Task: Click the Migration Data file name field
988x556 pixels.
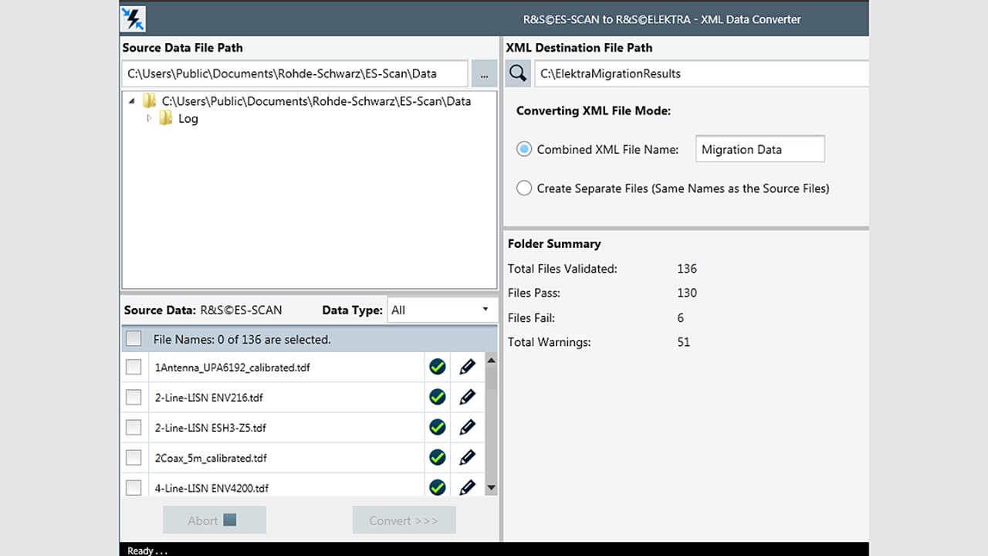Action: (x=760, y=149)
